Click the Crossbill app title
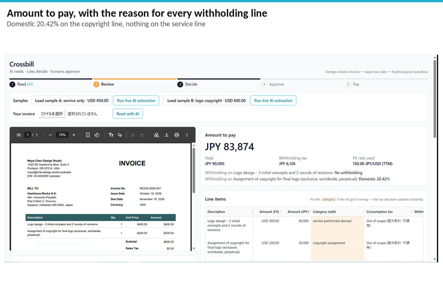The height and width of the screenshot is (295, 443). [x=21, y=64]
